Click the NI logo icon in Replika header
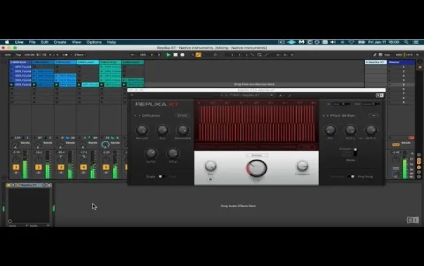 click(x=380, y=96)
